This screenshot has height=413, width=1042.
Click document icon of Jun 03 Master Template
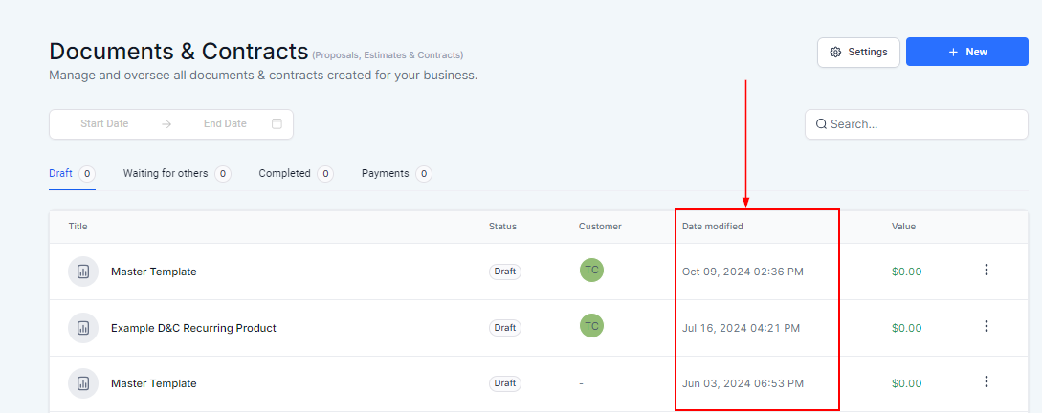tap(83, 383)
